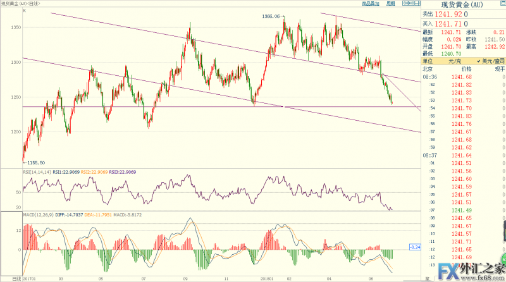Screen dimensions: 506x282
Task: Click the 买入 buy price 1241.71
Action: tap(457, 22)
